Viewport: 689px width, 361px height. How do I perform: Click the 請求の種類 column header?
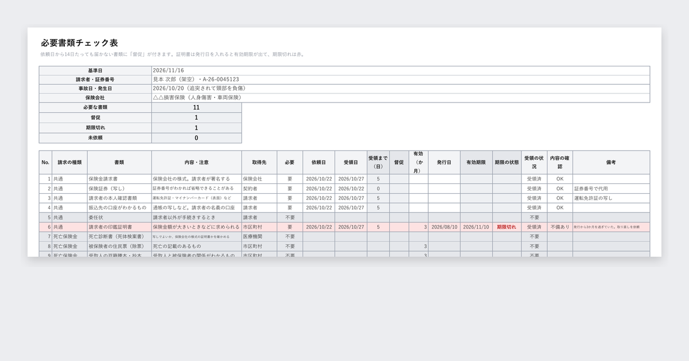(x=69, y=163)
